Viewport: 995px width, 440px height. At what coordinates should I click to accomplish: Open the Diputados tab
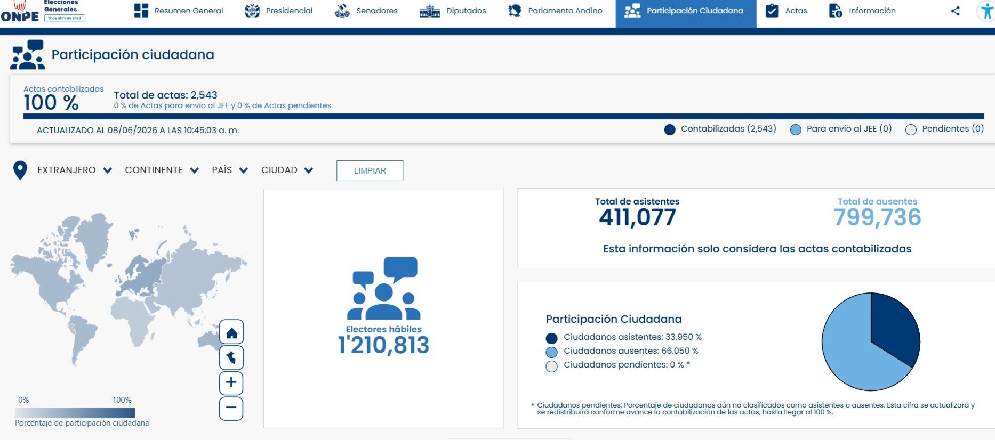pos(453,11)
